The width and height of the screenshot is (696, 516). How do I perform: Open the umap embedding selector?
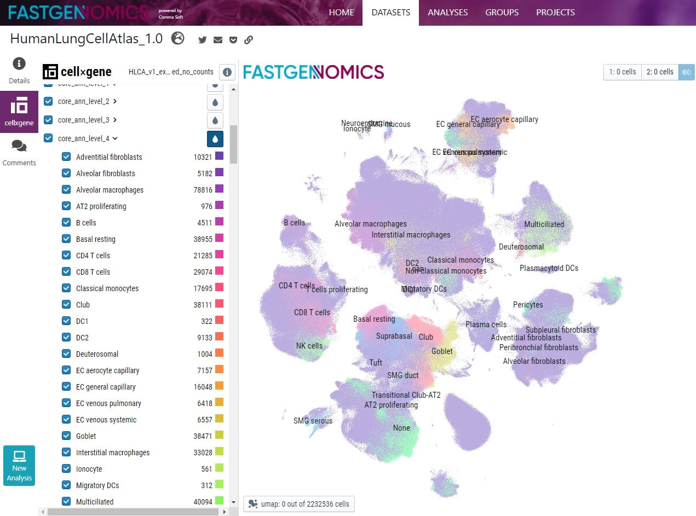(x=298, y=504)
